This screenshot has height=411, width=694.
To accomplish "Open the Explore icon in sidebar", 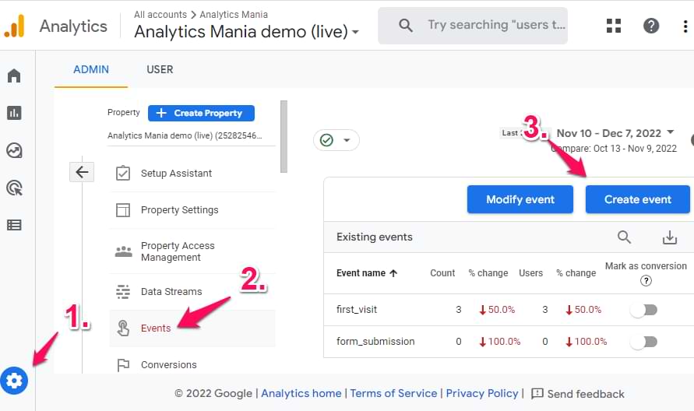I will tap(14, 150).
